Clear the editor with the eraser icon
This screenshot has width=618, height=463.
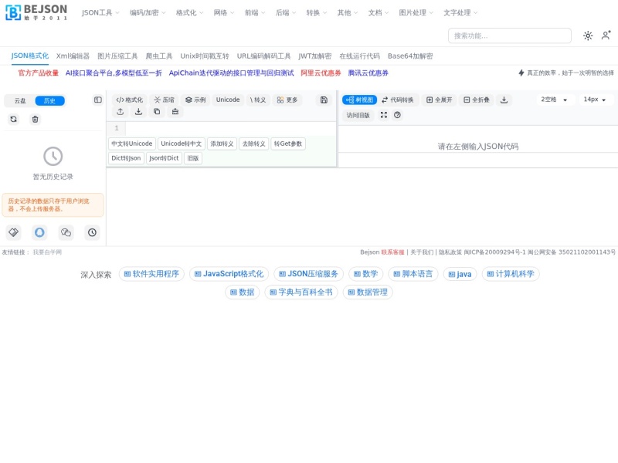[x=175, y=112]
